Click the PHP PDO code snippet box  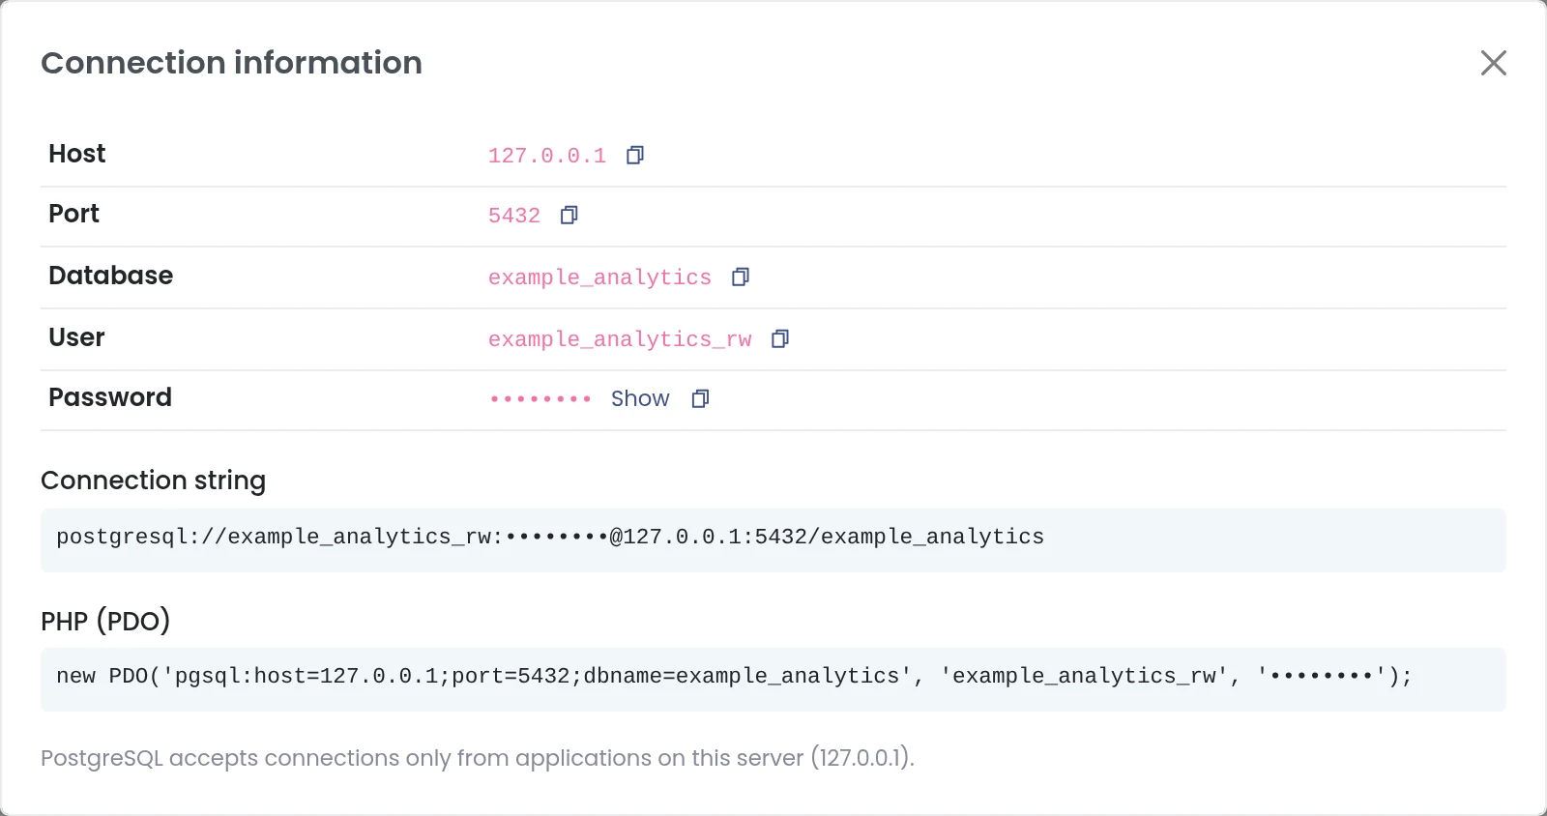click(773, 680)
